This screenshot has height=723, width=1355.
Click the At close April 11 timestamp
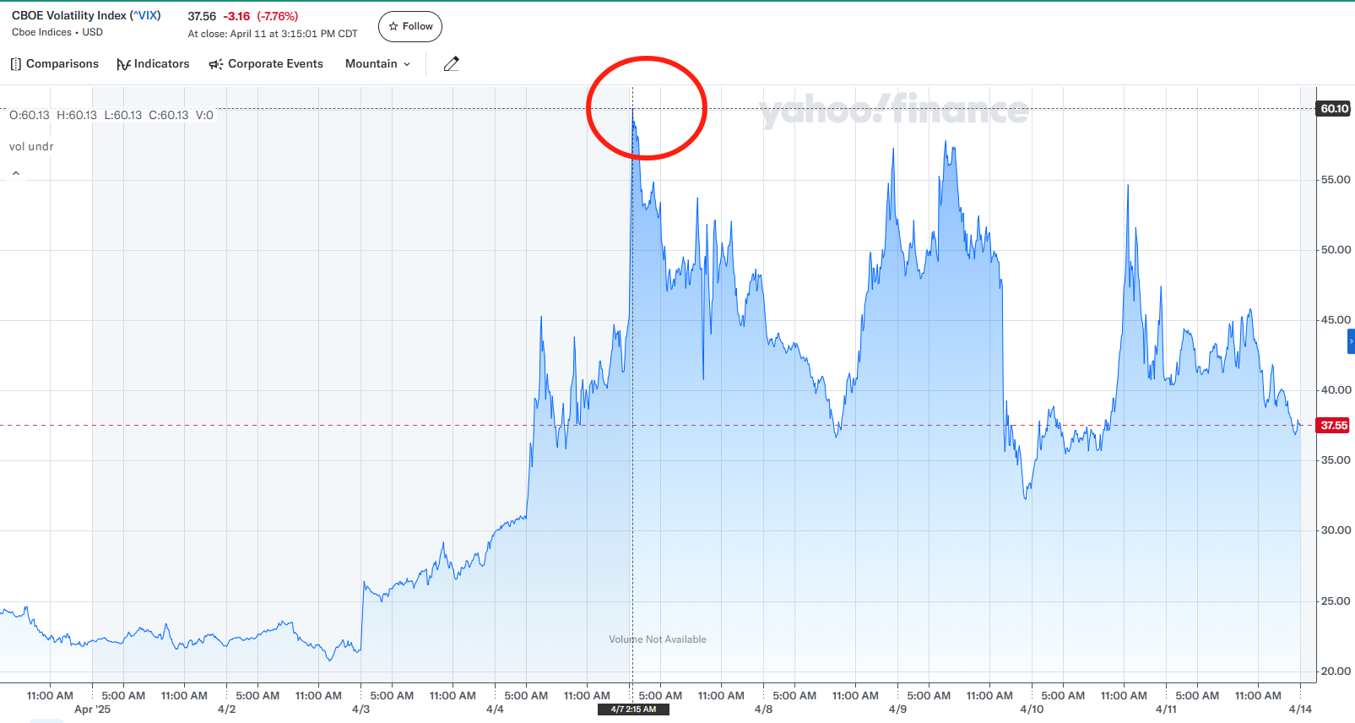tap(273, 34)
